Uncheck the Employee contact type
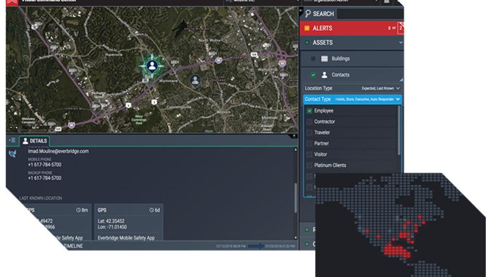This screenshot has height=277, width=493. (x=310, y=110)
